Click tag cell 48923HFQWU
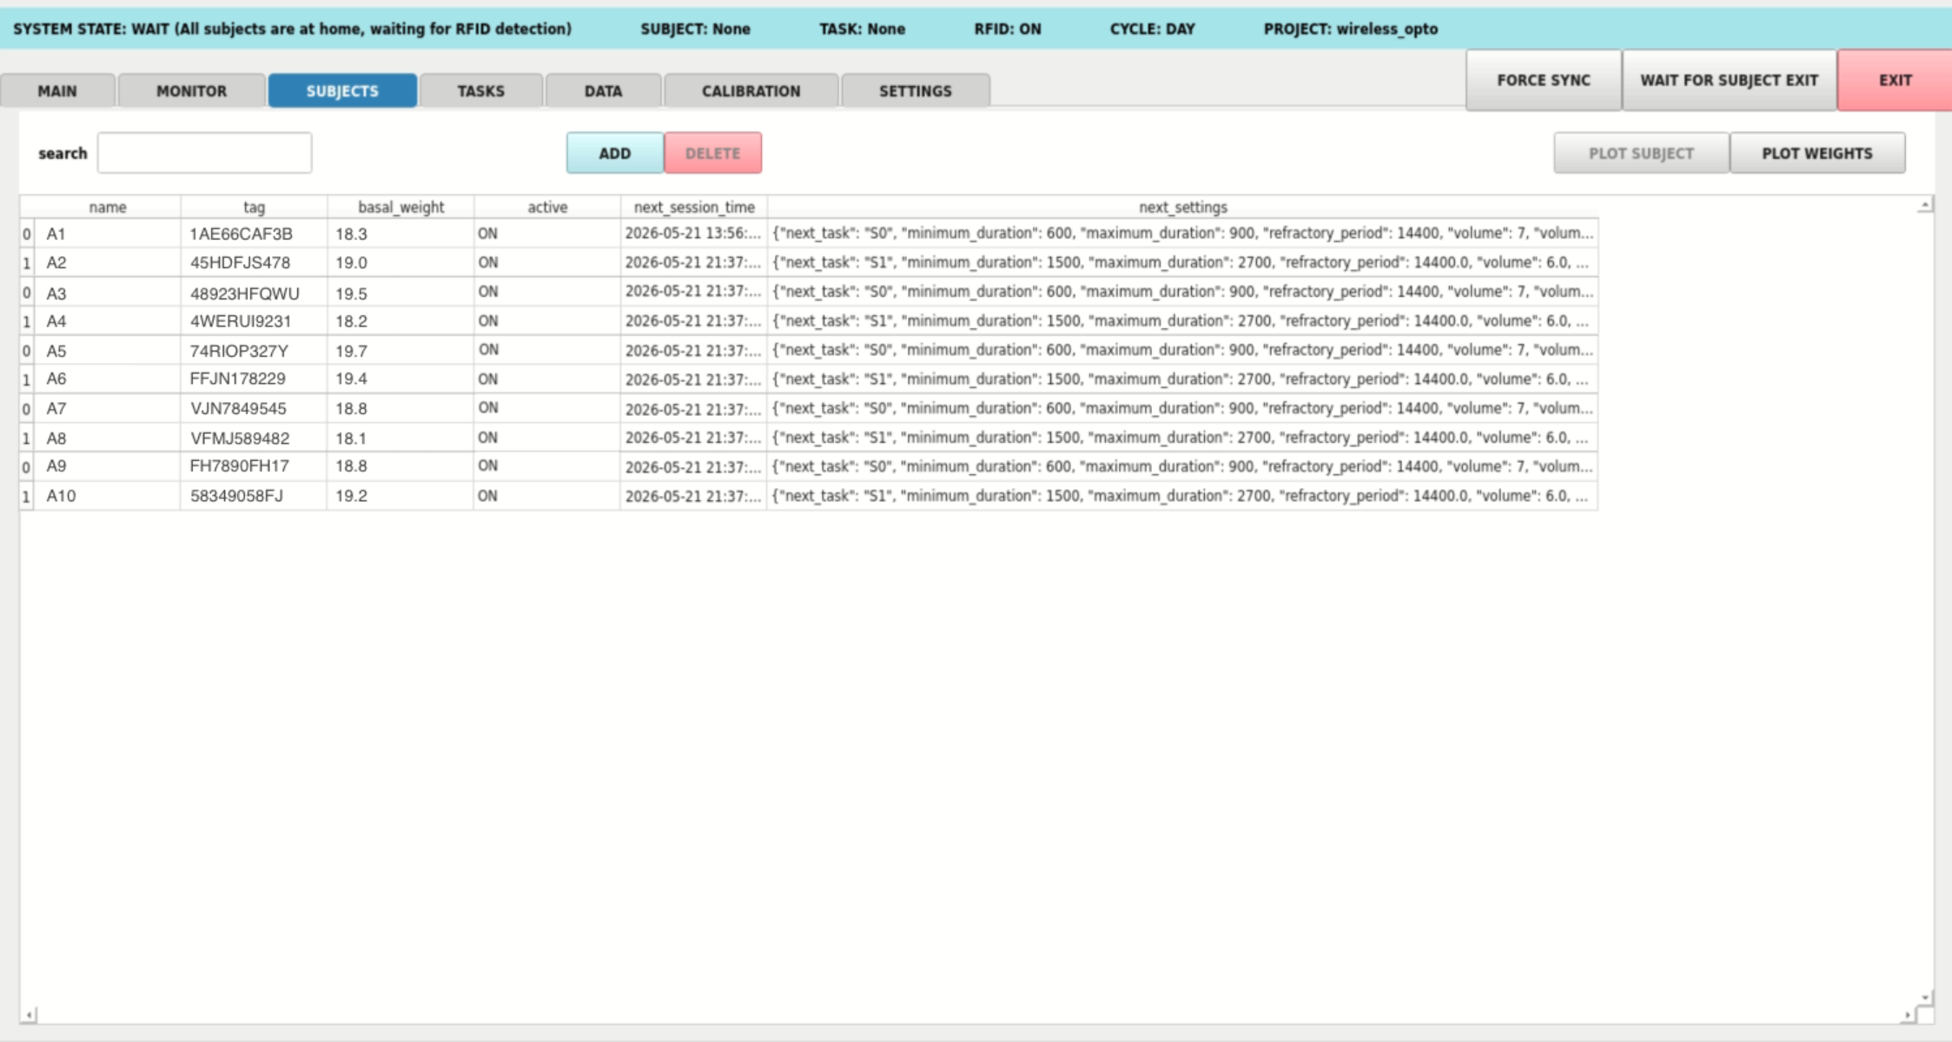Screen dimensions: 1952x1042 click(254, 292)
